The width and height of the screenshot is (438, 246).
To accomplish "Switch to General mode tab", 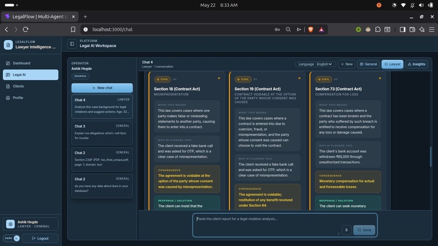I will pyautogui.click(x=368, y=64).
